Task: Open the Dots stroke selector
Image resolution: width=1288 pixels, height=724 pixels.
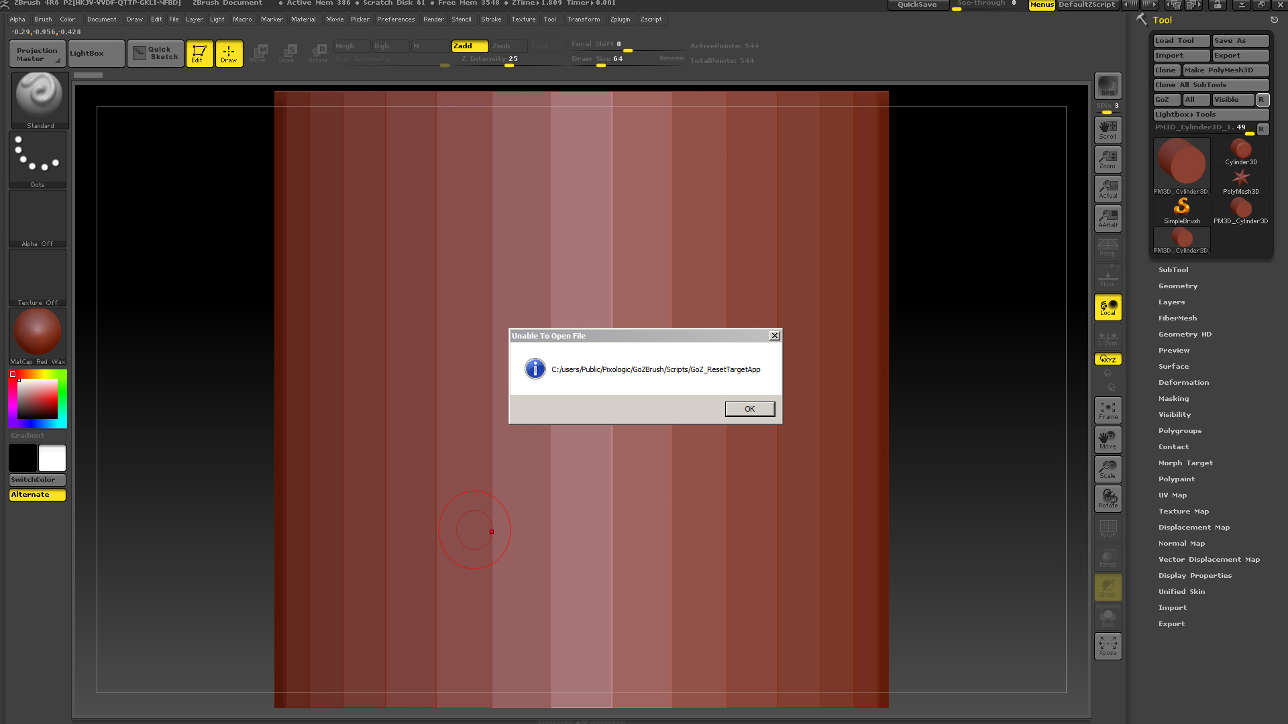Action: coord(38,159)
